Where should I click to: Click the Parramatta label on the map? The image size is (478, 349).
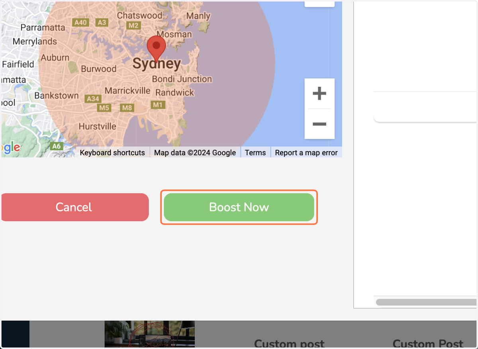tap(43, 27)
